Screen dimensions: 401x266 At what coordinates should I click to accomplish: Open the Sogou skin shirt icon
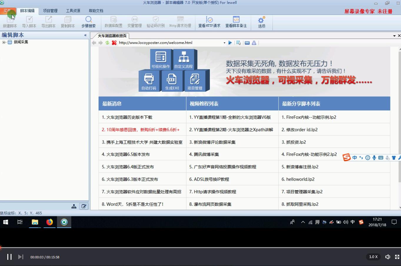tap(394, 158)
